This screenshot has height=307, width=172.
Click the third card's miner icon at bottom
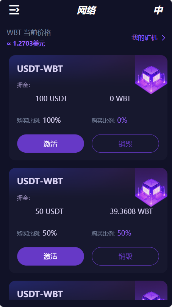pyautogui.click(x=151, y=296)
